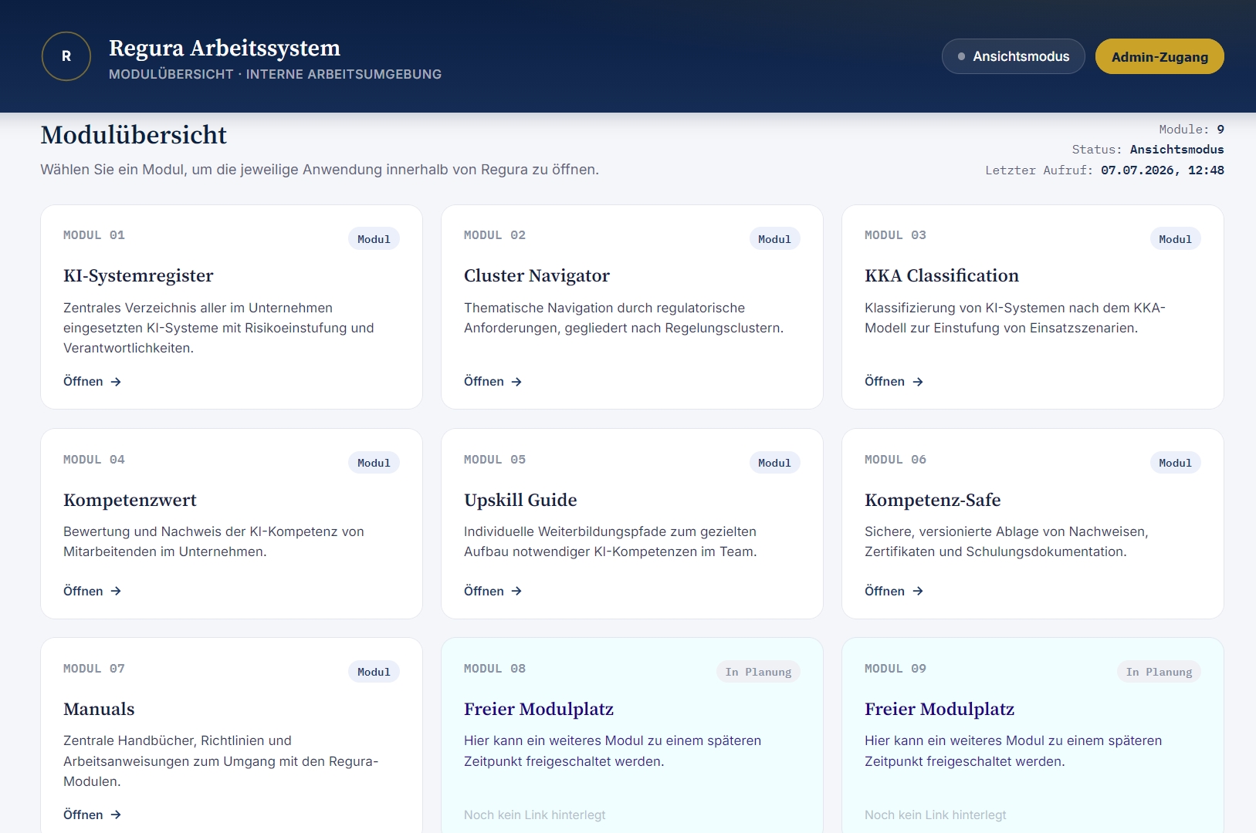The height and width of the screenshot is (833, 1256).
Task: Click the round R logo in header
Action: (x=66, y=56)
